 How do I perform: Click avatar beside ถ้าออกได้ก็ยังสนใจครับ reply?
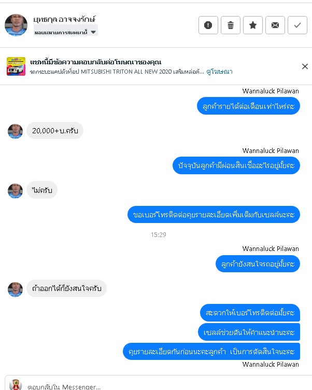click(15, 289)
